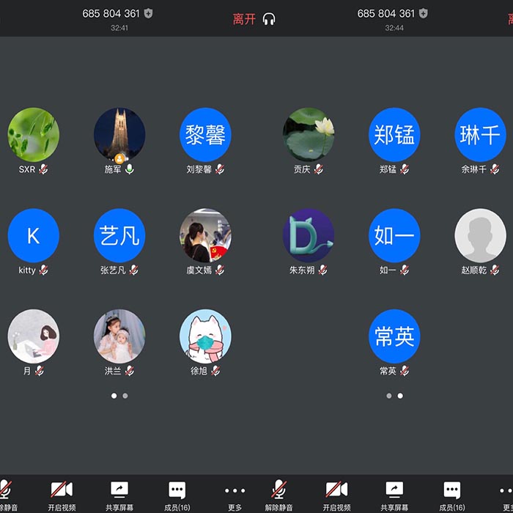Screen dimensions: 513x513
Task: Tap the shield icon above the 32:41 timer
Action: 149,13
